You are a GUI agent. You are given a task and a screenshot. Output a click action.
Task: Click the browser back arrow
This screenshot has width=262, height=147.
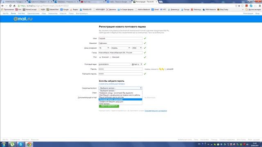coord(2,6)
